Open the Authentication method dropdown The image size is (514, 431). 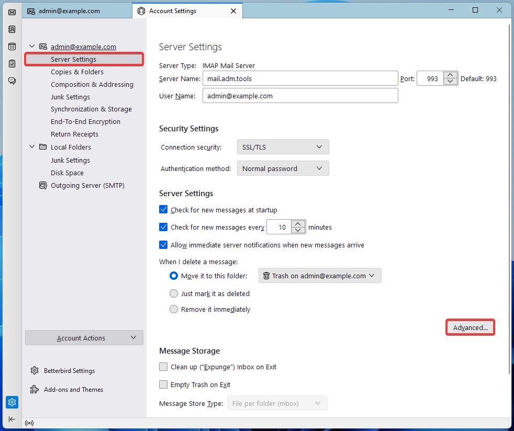coord(283,168)
